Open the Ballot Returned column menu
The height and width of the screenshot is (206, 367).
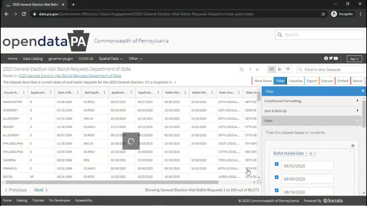pyautogui.click(x=212, y=92)
